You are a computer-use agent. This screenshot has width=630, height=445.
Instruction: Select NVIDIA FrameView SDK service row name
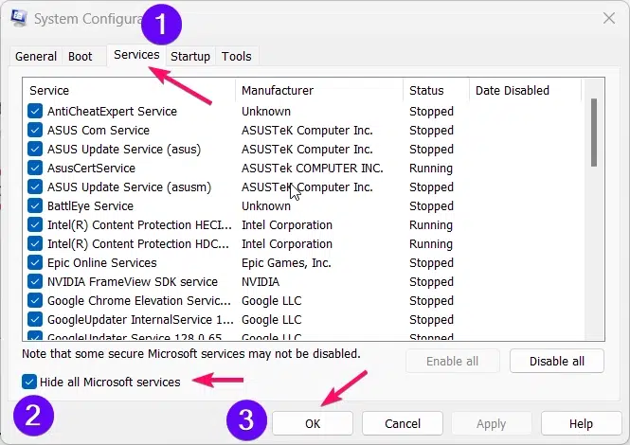tap(133, 281)
